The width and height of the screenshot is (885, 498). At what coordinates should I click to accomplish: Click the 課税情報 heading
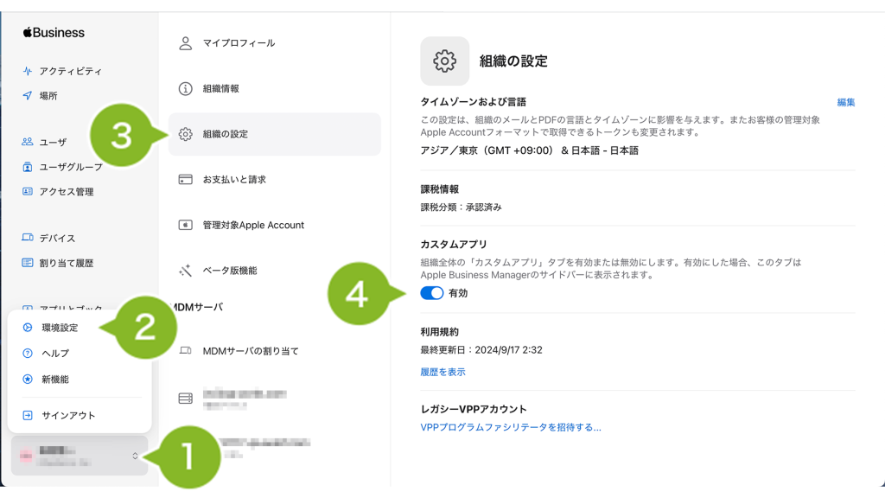coord(440,189)
